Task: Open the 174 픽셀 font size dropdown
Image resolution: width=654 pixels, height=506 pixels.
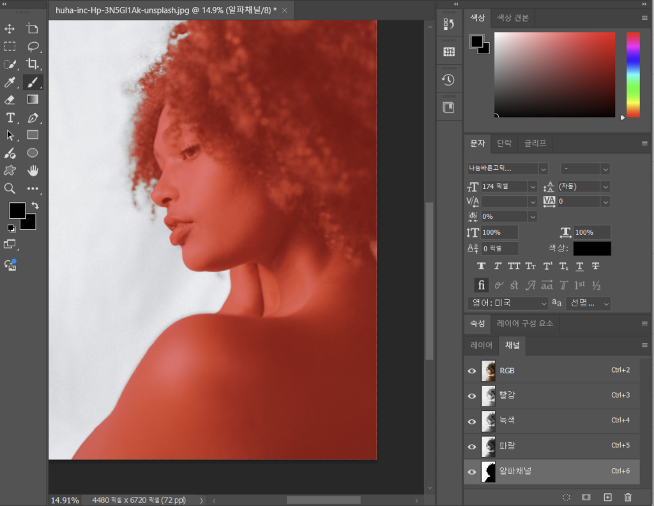Action: [x=532, y=186]
